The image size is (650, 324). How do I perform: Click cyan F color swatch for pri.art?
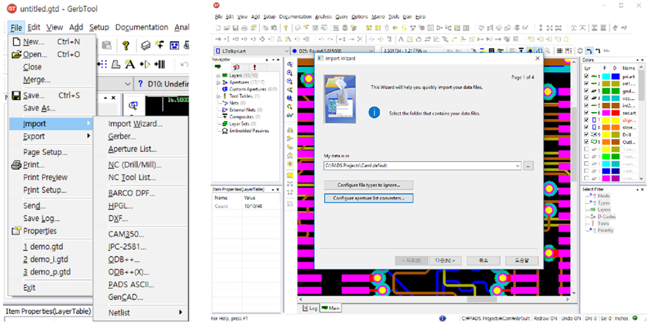606,77
